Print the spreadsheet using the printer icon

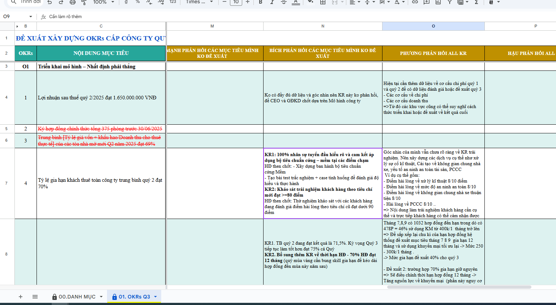[72, 2]
